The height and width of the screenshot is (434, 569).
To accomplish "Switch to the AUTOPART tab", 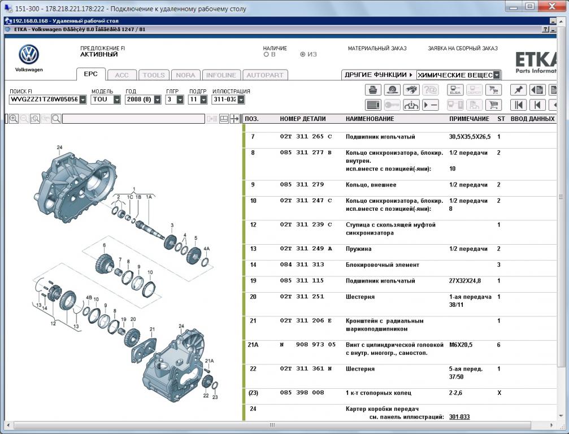I will click(265, 75).
